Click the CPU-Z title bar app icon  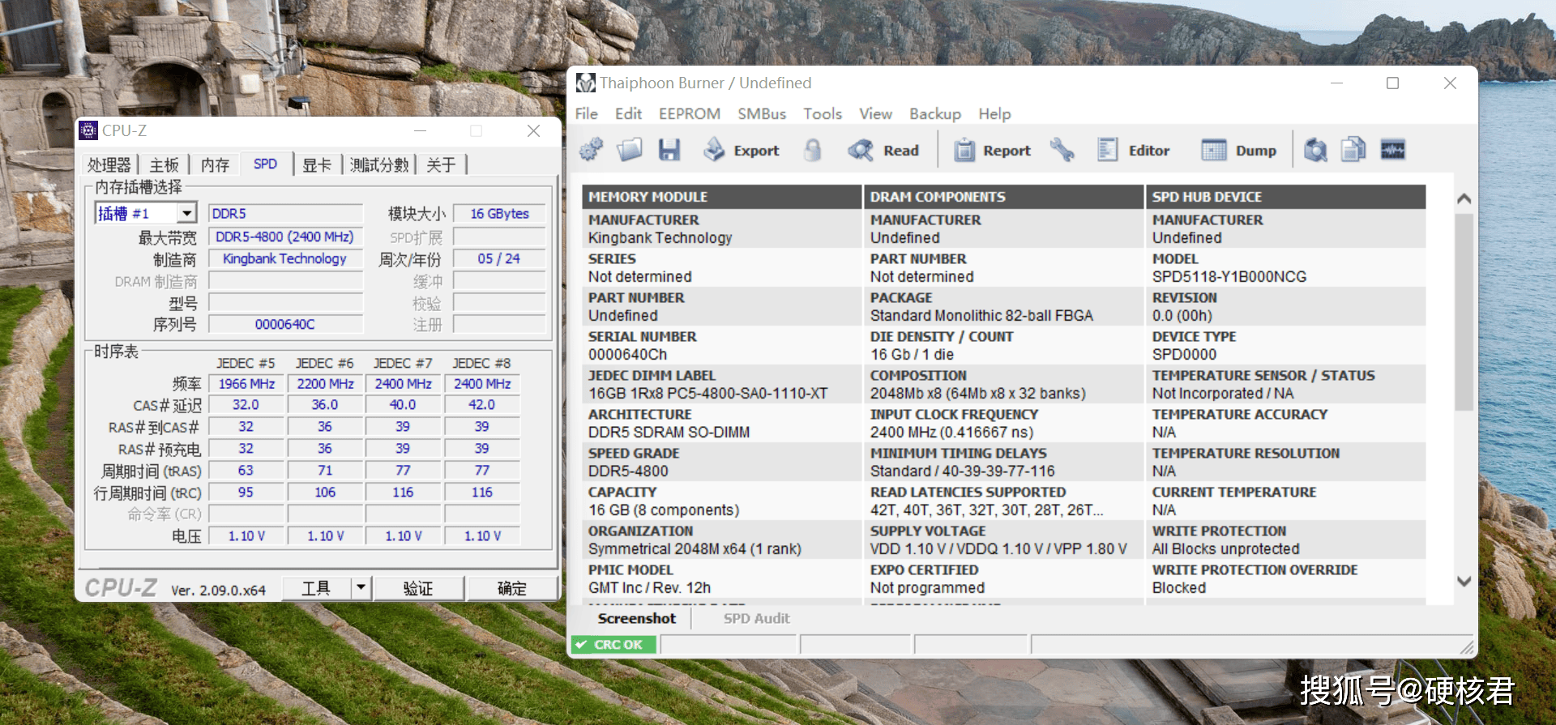(x=89, y=130)
